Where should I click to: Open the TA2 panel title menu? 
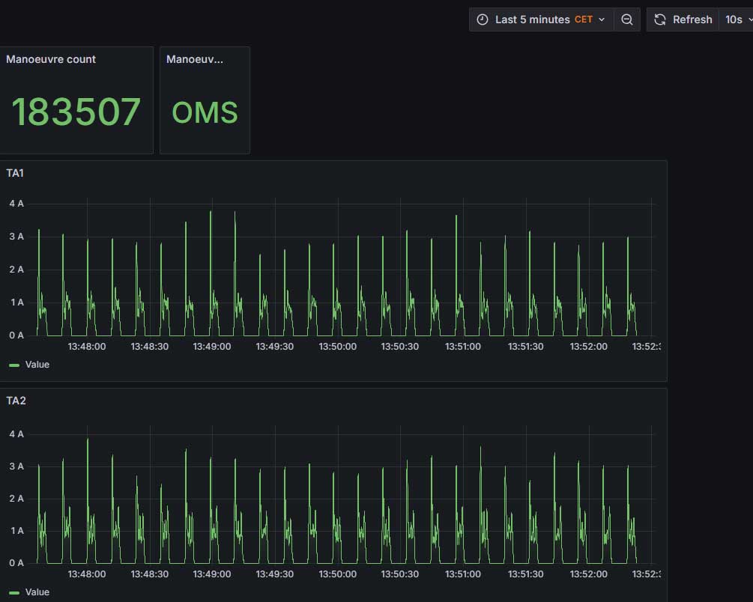point(16,401)
